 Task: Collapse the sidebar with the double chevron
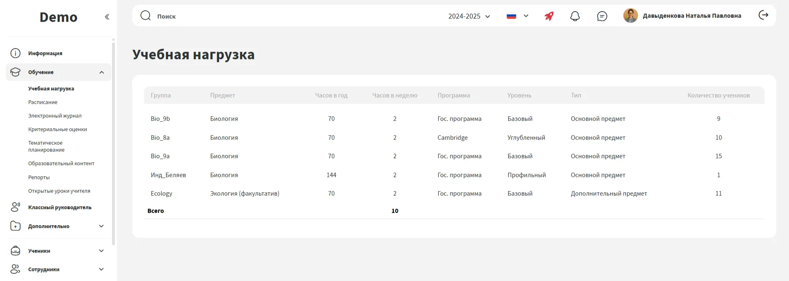point(107,17)
